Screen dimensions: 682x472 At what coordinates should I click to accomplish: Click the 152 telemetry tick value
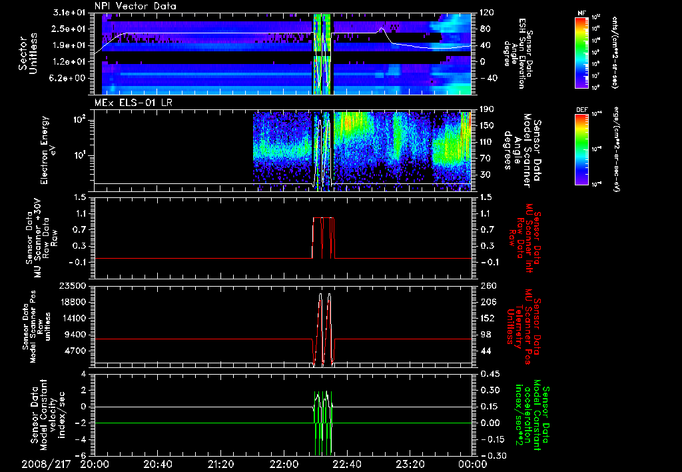pyautogui.click(x=487, y=318)
